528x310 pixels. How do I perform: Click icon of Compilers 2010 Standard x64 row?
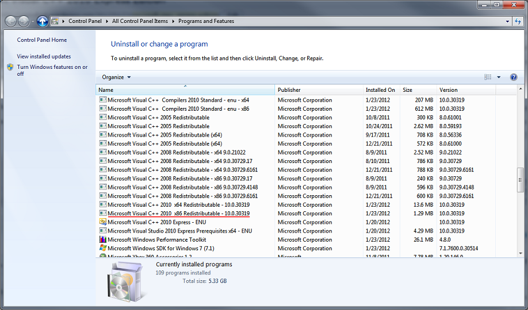103,100
